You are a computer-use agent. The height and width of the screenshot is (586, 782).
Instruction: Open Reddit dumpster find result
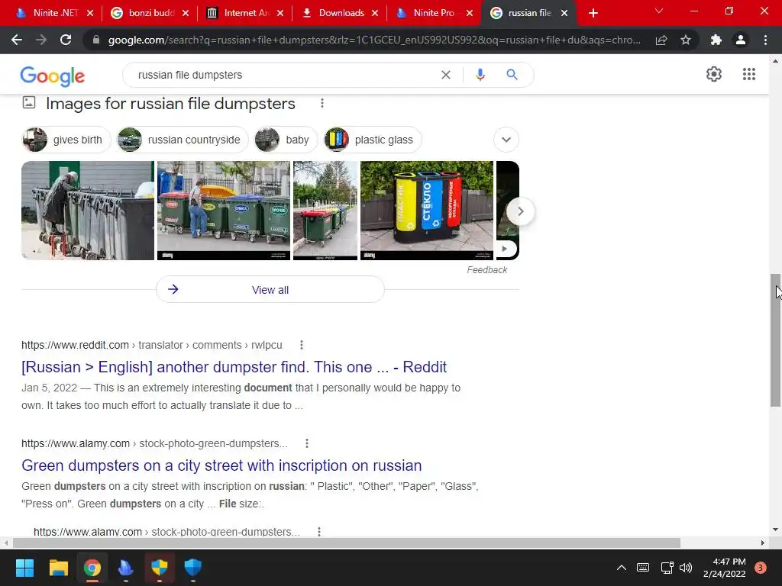[234, 367]
